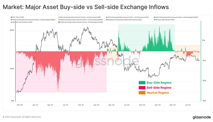Click the chart title text
Image resolution: width=213 pixels, height=122 pixels.
(x=86, y=7)
